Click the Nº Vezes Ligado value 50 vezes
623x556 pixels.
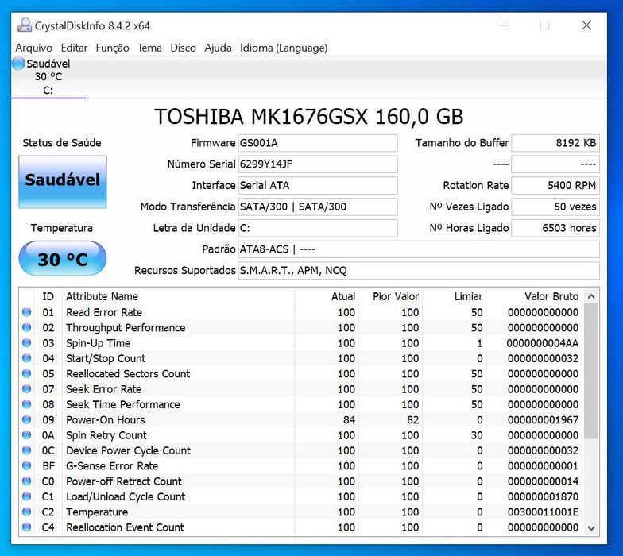click(555, 207)
